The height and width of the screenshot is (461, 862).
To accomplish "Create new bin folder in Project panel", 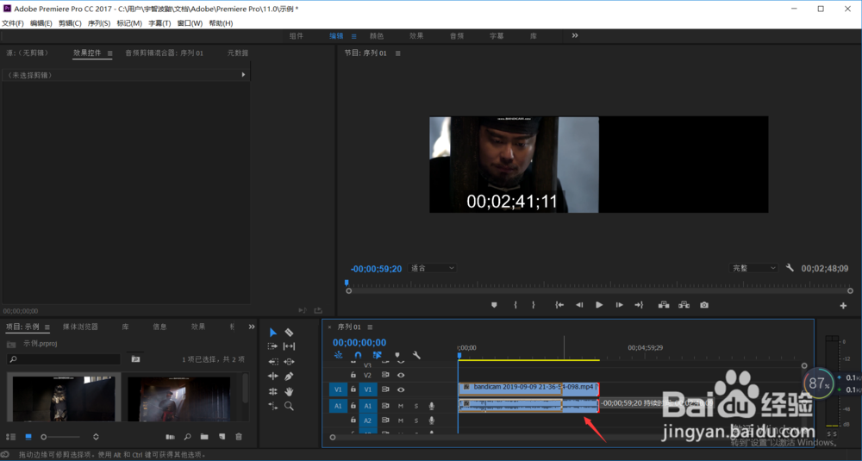I will point(204,437).
